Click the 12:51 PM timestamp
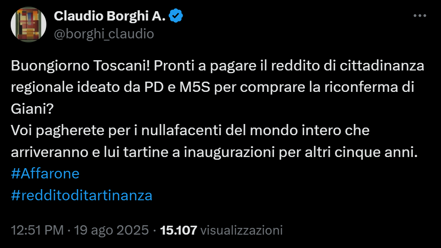 pos(37,230)
